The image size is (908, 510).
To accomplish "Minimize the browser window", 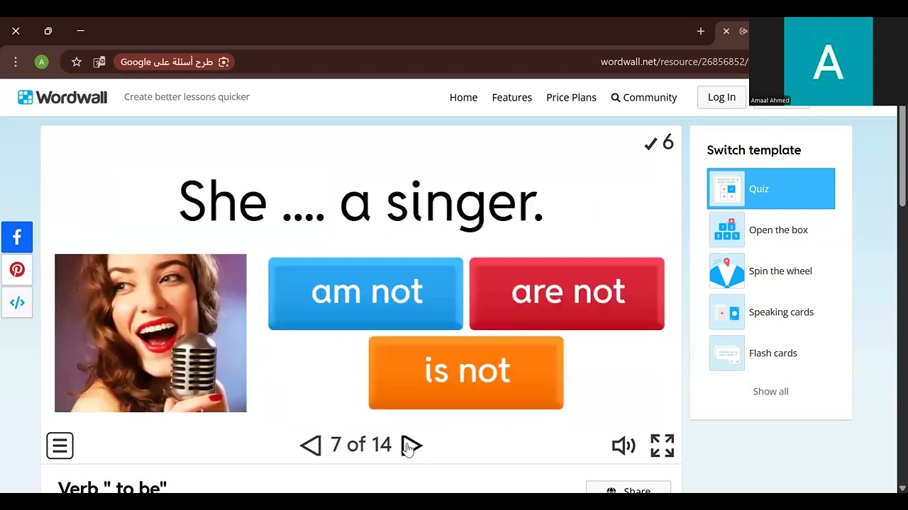I will click(x=80, y=31).
